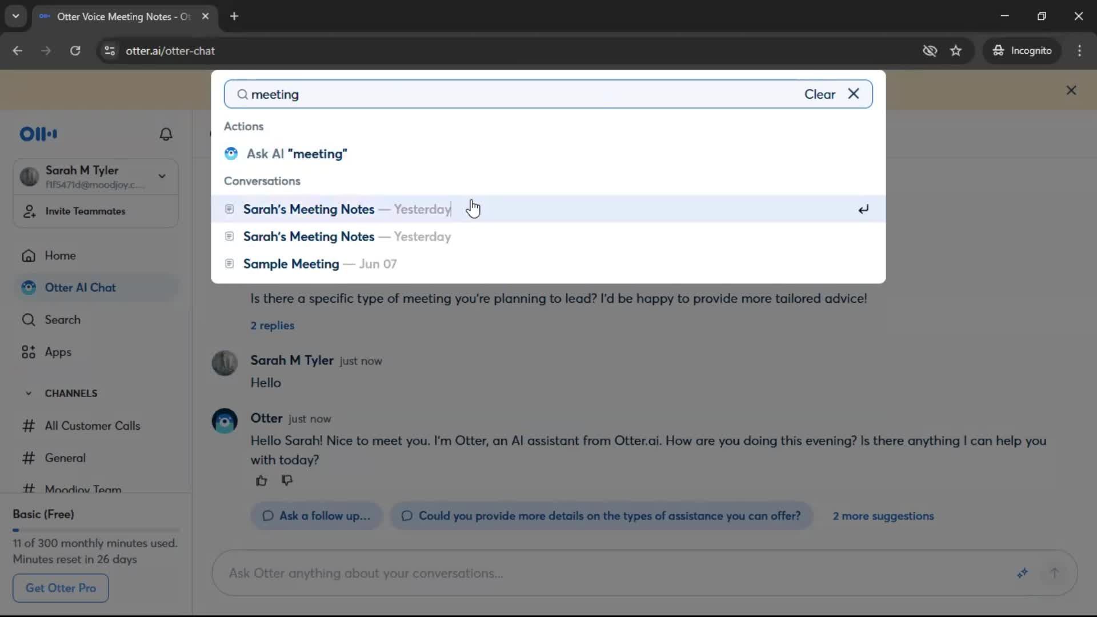Open All Customer Calls channel
The height and width of the screenshot is (617, 1097).
(x=95, y=426)
